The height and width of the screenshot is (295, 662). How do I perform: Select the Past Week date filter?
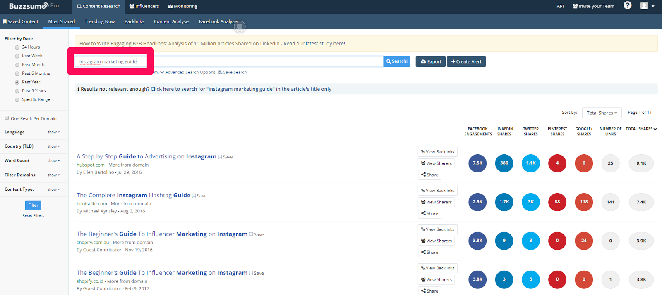[17, 56]
